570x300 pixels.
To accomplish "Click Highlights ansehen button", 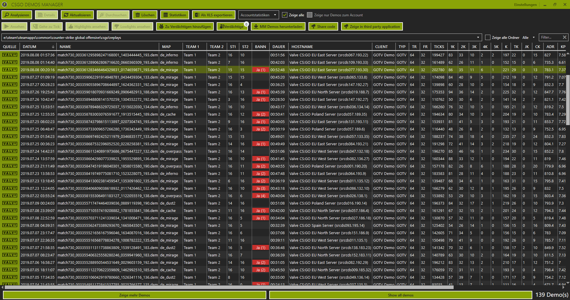I will (x=87, y=26).
